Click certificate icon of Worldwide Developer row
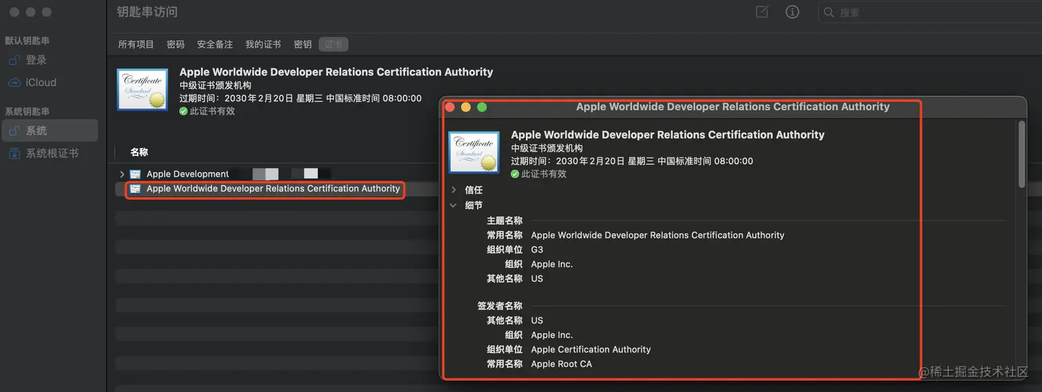Image resolution: width=1042 pixels, height=392 pixels. pos(136,189)
